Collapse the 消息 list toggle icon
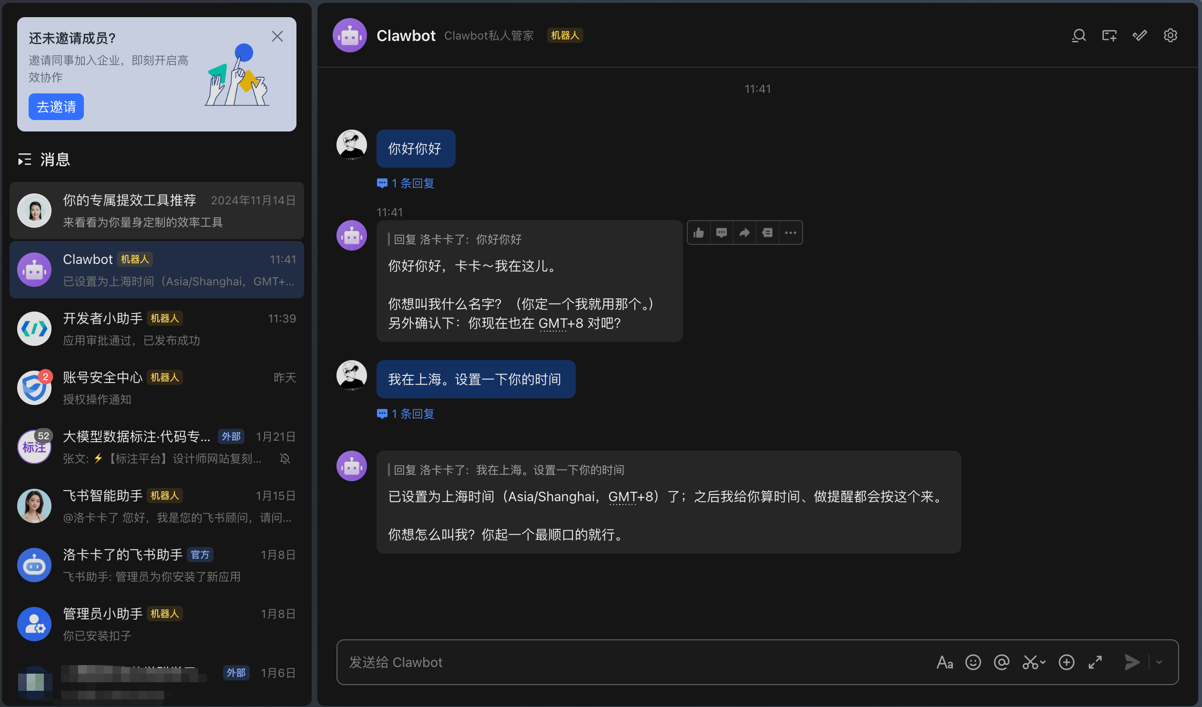 click(24, 159)
